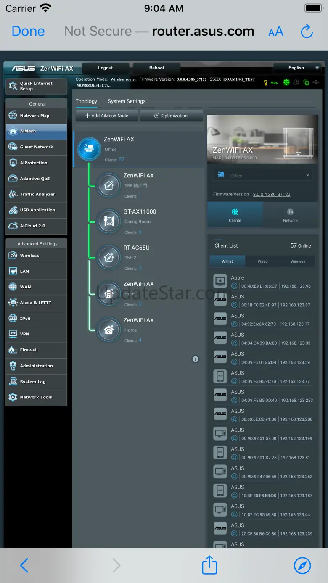Click USB status icon in header

316,82
